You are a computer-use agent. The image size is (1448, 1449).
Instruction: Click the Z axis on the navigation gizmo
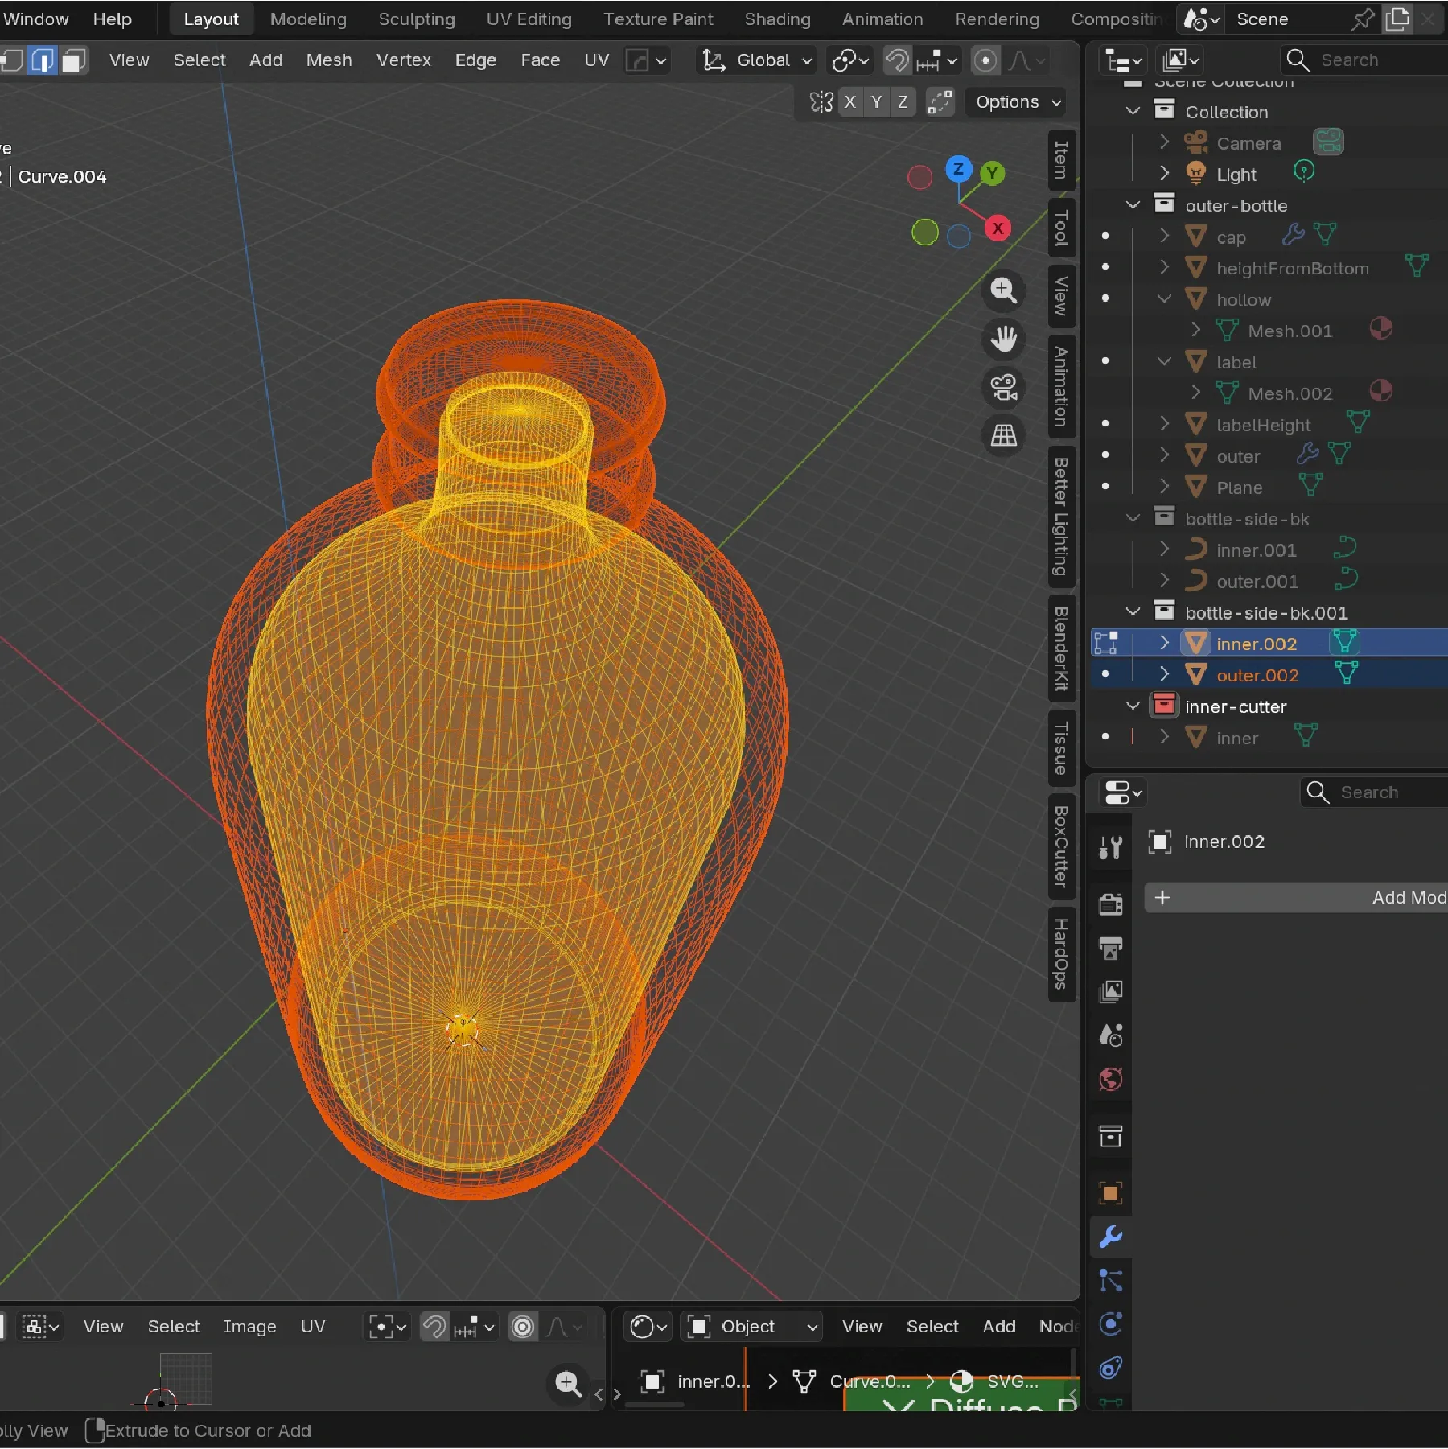[957, 170]
